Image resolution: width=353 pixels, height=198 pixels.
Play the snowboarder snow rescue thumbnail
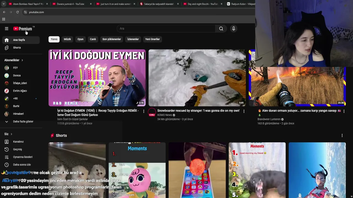coord(197,78)
